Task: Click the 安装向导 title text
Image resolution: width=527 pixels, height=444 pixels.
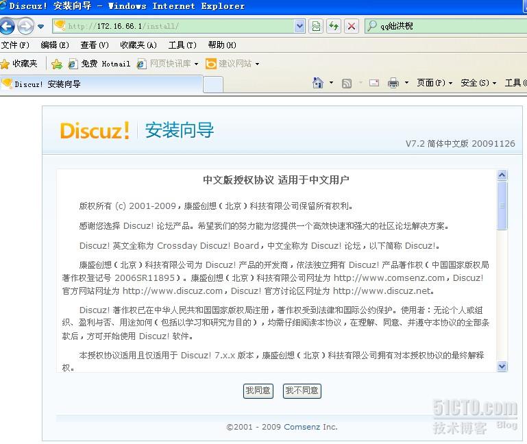Action: [x=179, y=130]
